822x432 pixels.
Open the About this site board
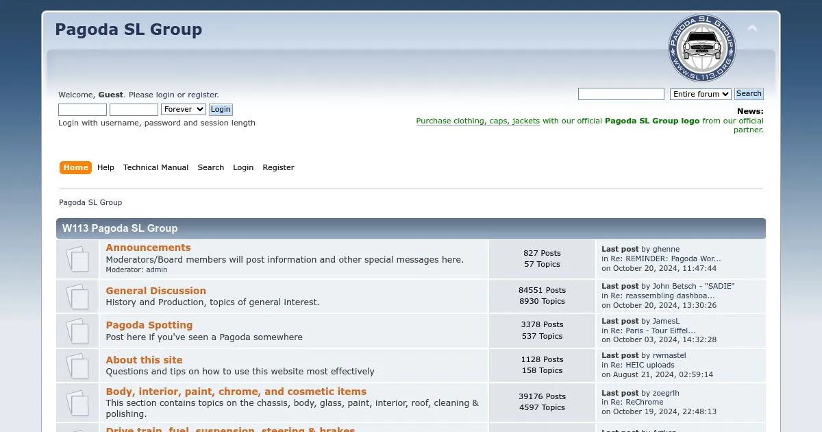point(144,360)
